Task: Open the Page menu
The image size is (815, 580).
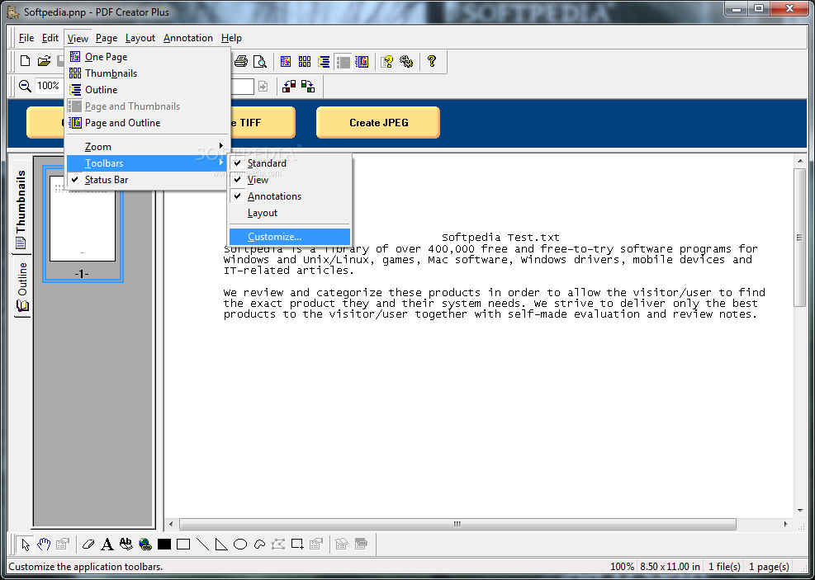Action: click(107, 38)
